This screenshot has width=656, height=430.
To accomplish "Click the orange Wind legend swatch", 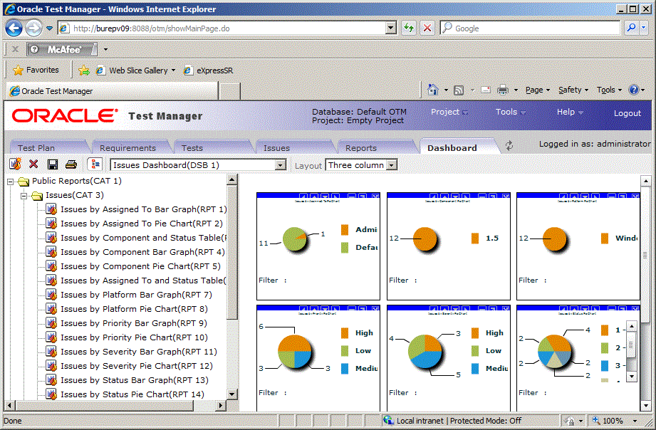I will point(605,238).
